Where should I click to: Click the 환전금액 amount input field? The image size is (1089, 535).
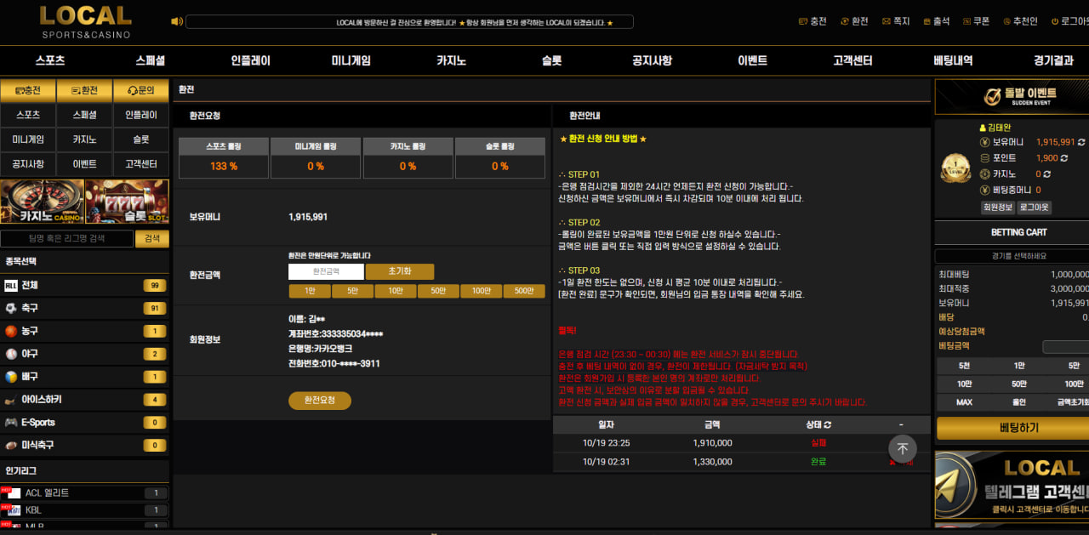[326, 271]
